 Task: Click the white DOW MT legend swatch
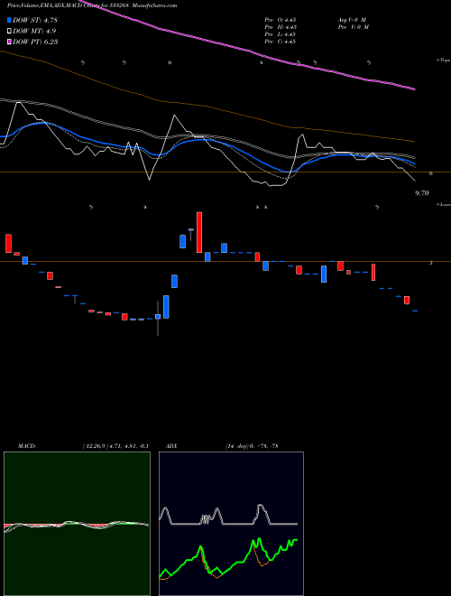(9, 32)
